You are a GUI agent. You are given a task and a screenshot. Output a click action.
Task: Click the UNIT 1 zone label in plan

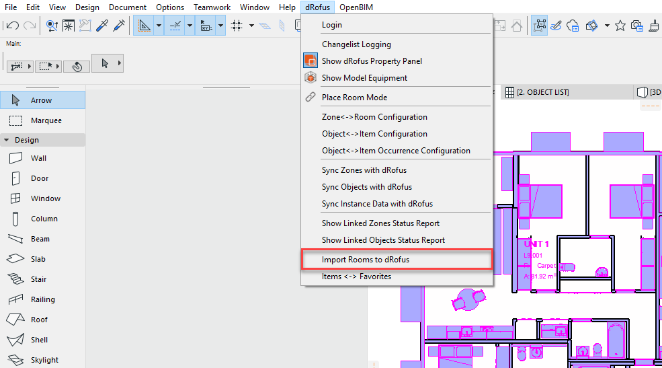tap(536, 244)
